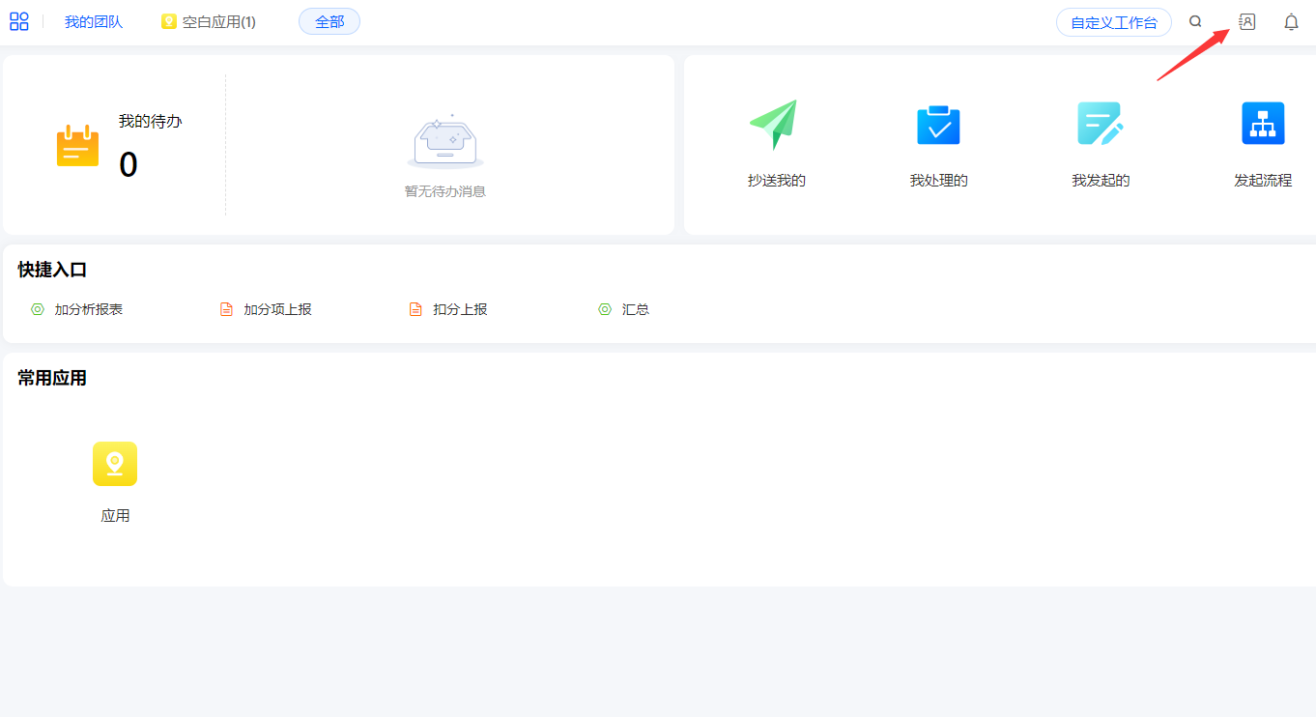Image resolution: width=1316 pixels, height=717 pixels.
Task: Open 抄送我的 paper plane icon
Action: (x=774, y=125)
